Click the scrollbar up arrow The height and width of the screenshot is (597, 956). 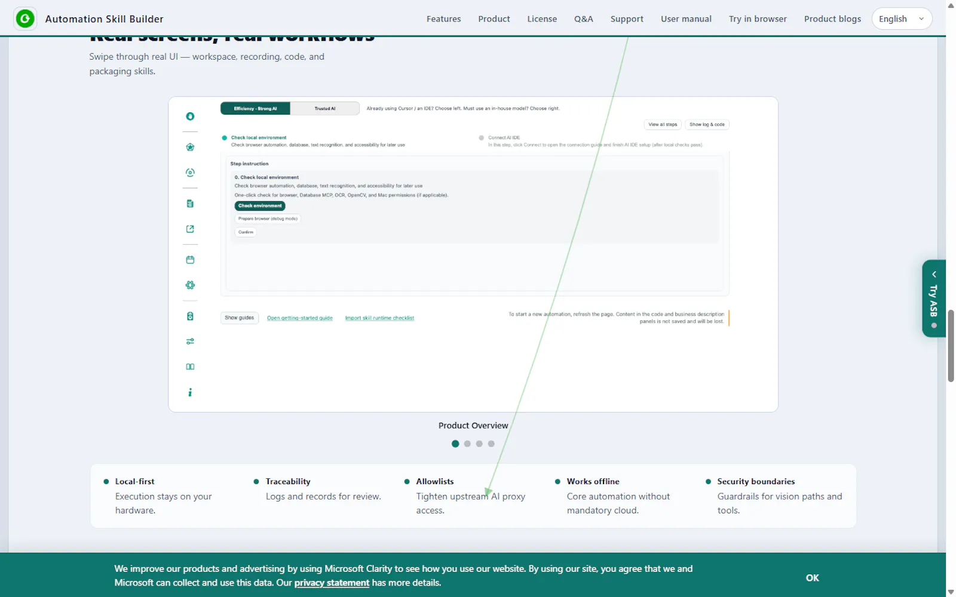(951, 5)
